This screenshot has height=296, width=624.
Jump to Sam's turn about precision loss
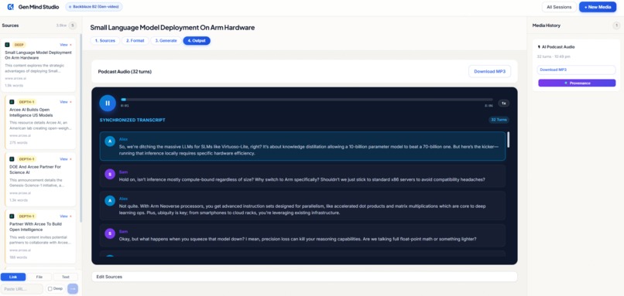click(x=303, y=236)
